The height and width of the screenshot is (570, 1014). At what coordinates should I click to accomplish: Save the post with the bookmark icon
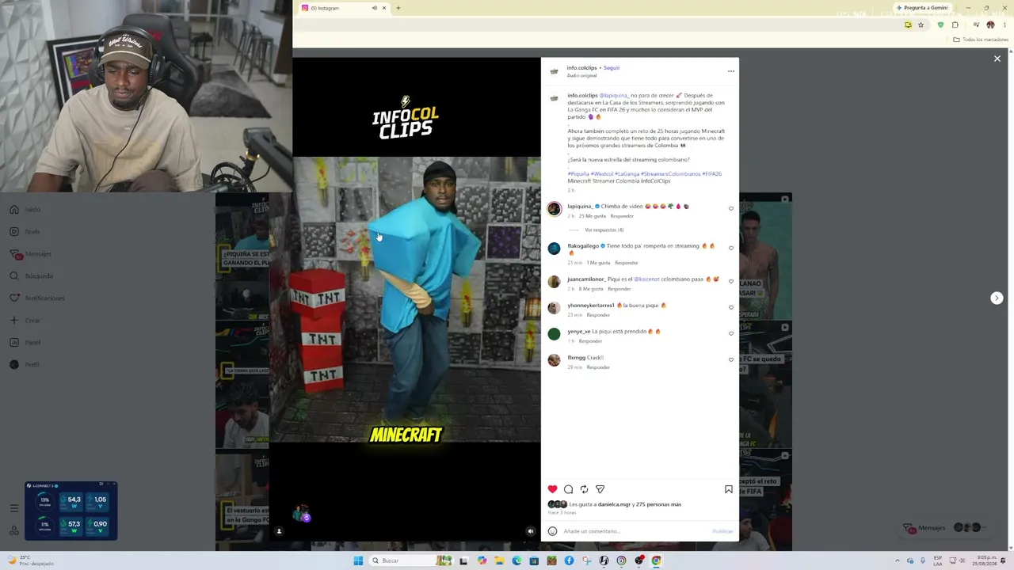(729, 489)
